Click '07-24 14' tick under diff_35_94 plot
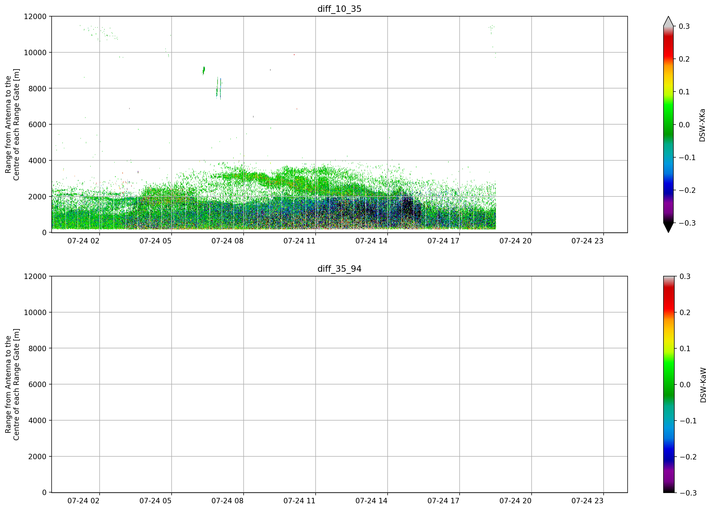Image resolution: width=712 pixels, height=510 pixels. [371, 501]
